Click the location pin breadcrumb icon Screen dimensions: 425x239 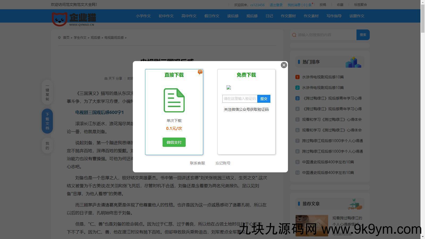(59, 38)
